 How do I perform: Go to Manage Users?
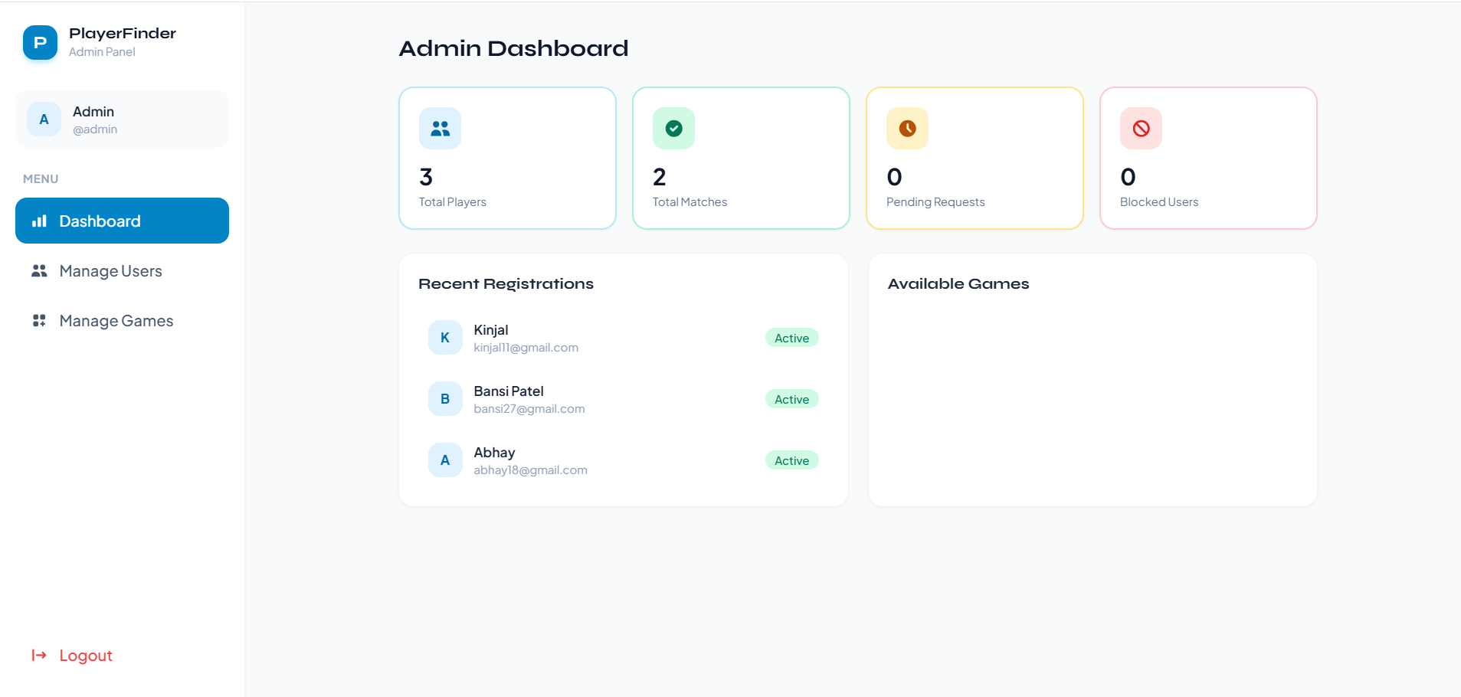(122, 271)
